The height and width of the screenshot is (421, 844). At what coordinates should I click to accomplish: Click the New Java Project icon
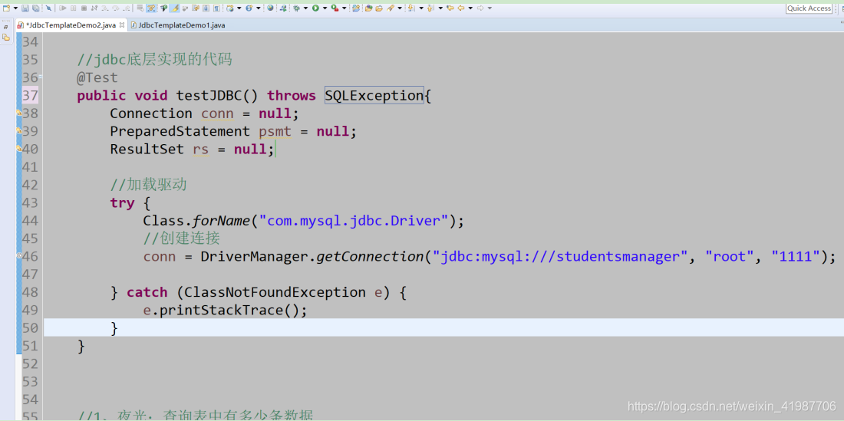(356, 8)
